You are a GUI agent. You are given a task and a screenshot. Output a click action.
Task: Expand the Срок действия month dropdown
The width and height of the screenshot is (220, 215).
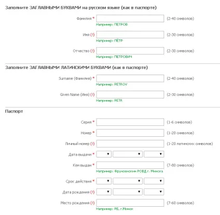click(128, 181)
